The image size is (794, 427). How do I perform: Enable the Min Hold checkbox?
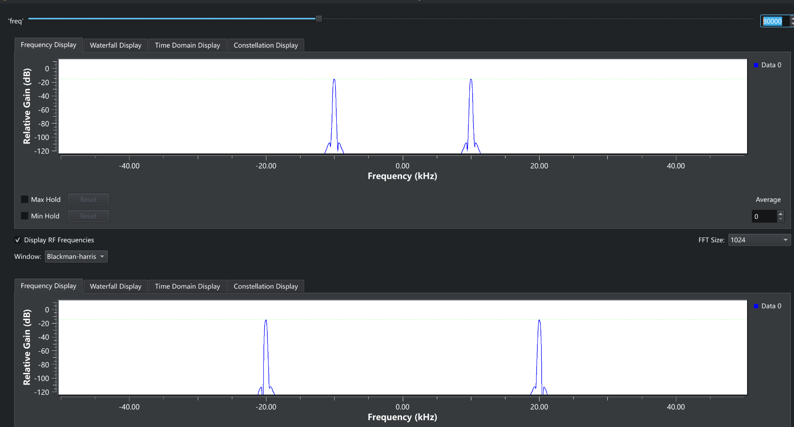tap(25, 216)
